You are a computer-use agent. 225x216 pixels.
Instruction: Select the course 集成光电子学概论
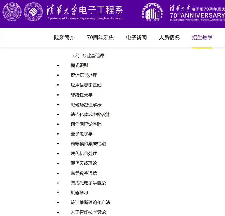[x=88, y=183]
